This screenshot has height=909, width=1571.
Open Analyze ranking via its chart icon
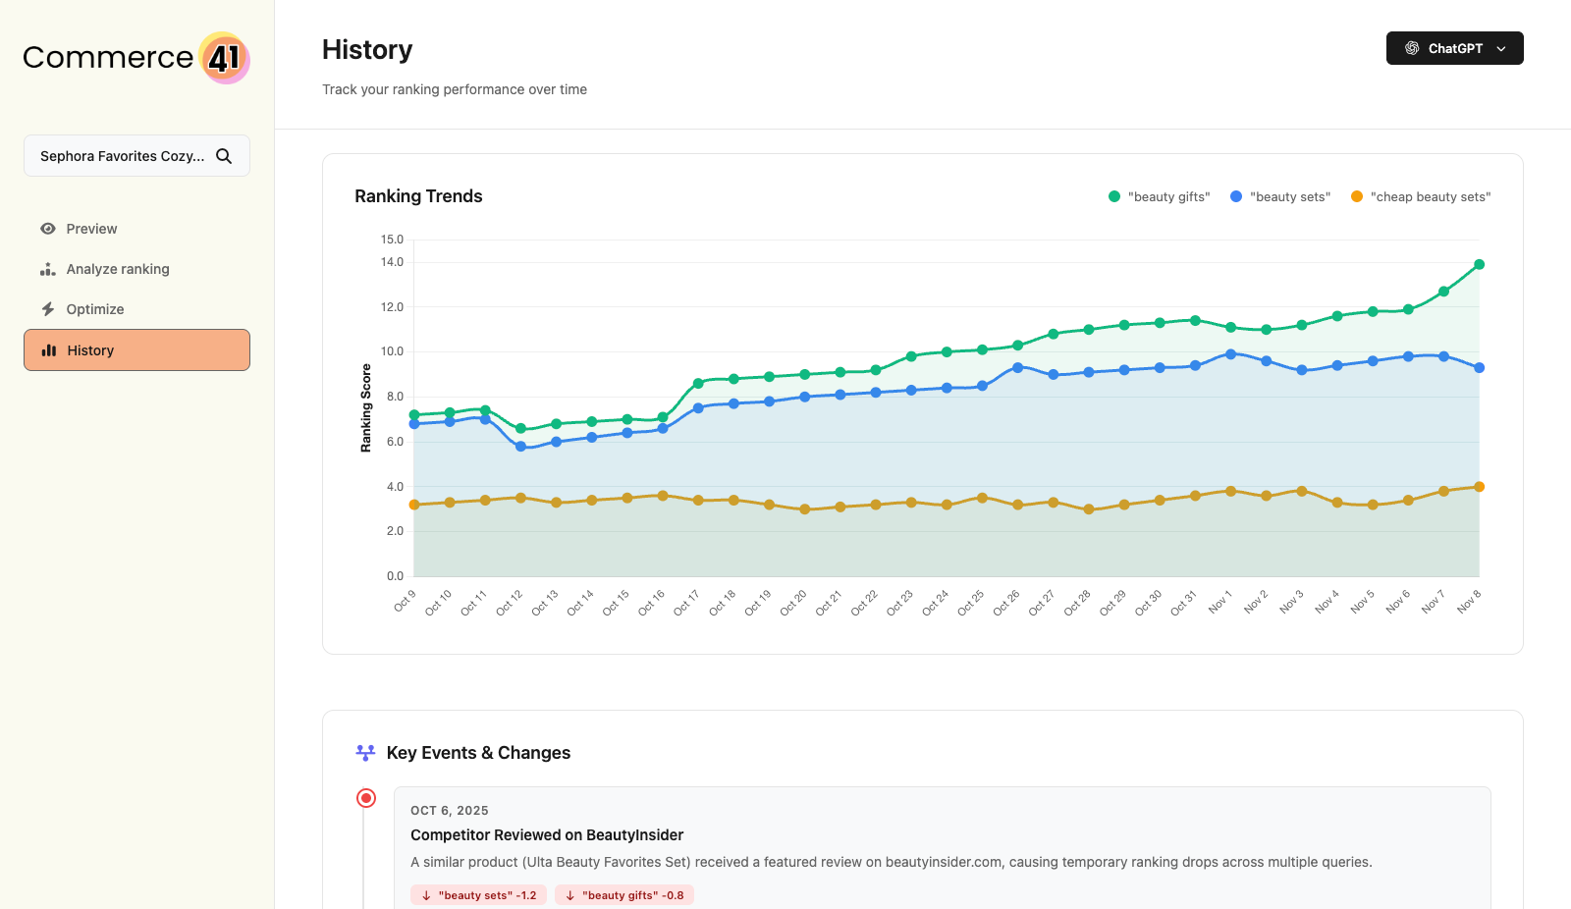(47, 268)
